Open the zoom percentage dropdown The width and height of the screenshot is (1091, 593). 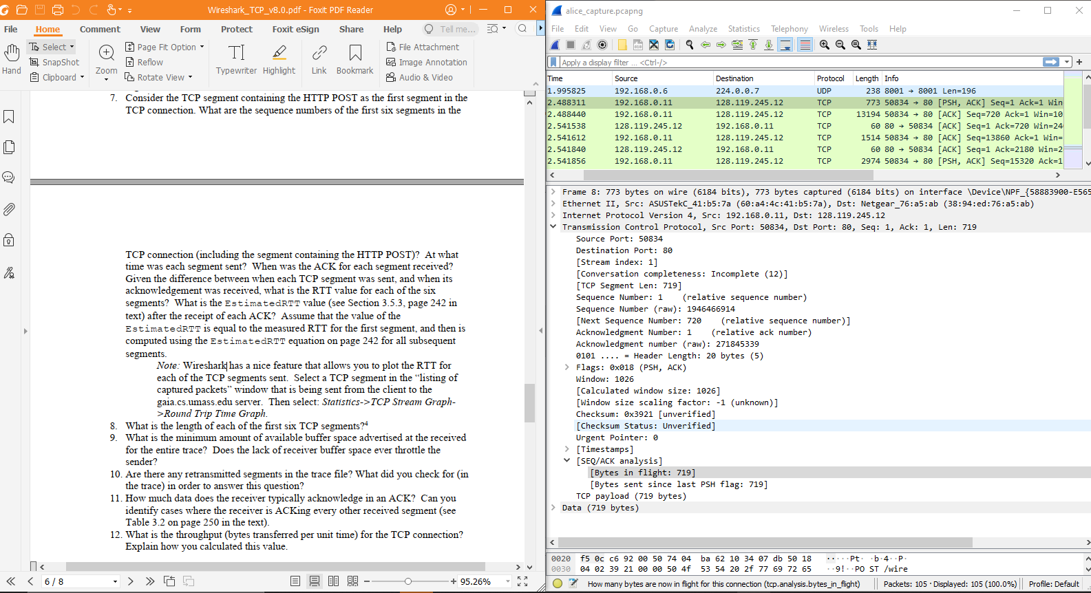pos(508,581)
